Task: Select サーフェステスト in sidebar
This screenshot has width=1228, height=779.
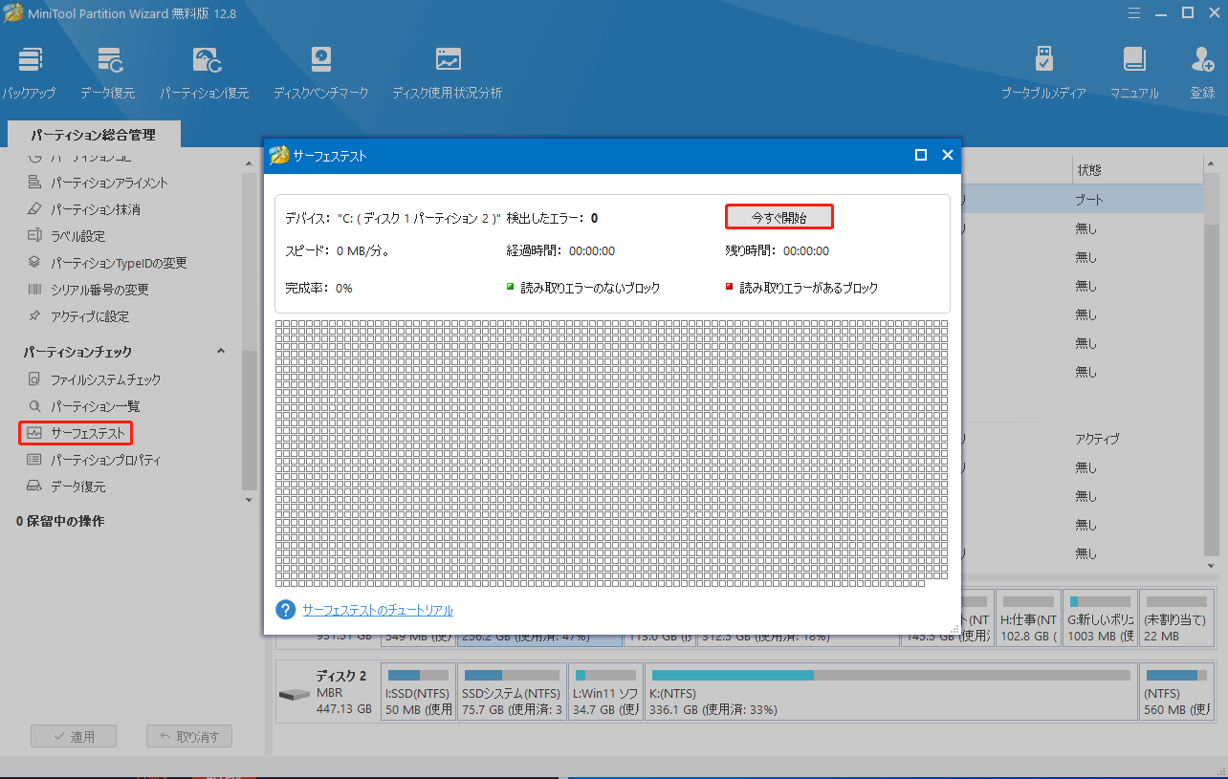Action: point(76,433)
